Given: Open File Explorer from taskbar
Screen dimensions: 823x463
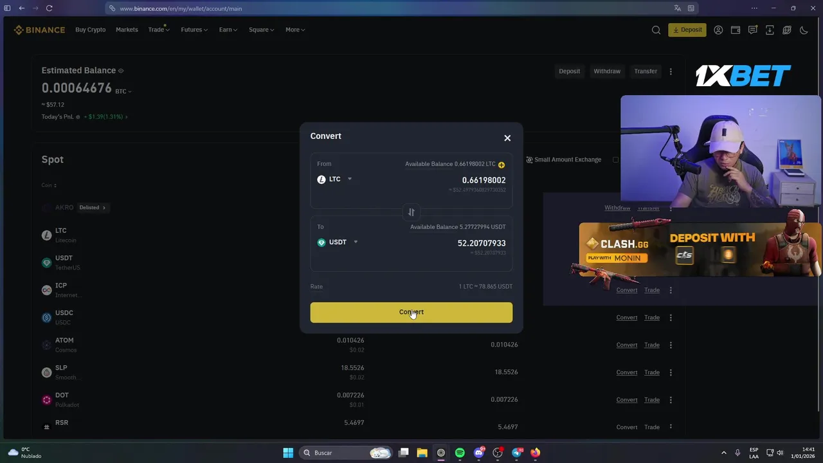Looking at the screenshot, I should (422, 453).
